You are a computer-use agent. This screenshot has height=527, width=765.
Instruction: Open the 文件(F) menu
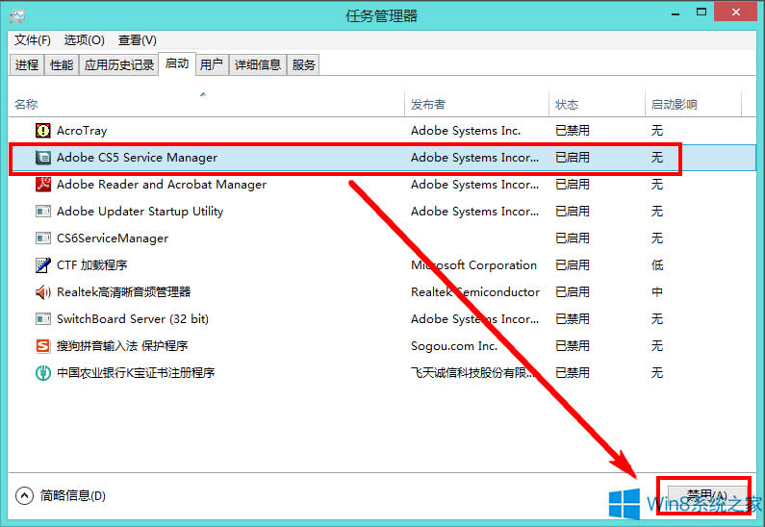[32, 40]
